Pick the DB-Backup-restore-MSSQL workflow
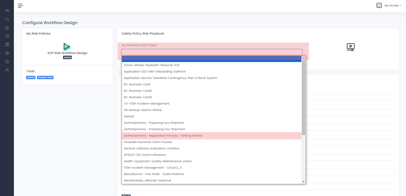The height and width of the screenshot is (196, 406). click(x=143, y=110)
